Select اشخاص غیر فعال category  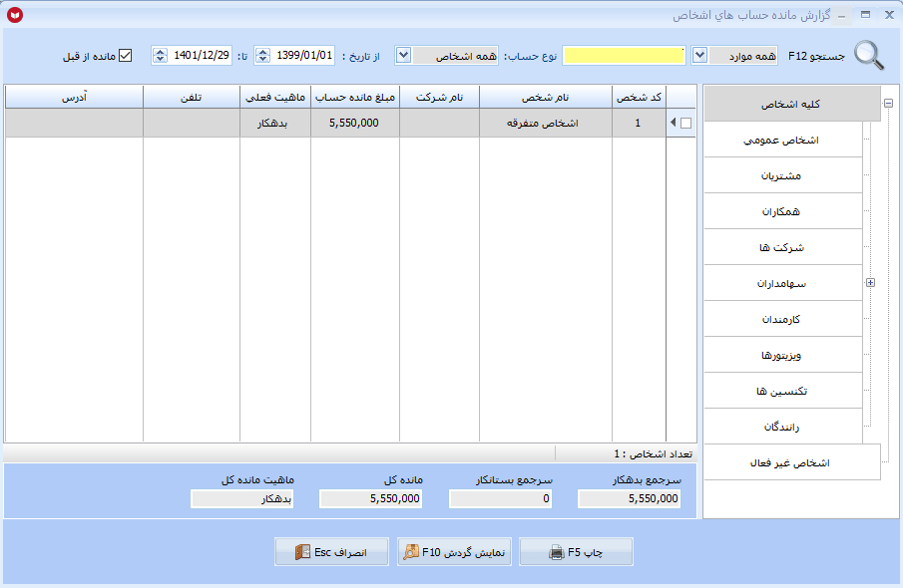pos(792,462)
